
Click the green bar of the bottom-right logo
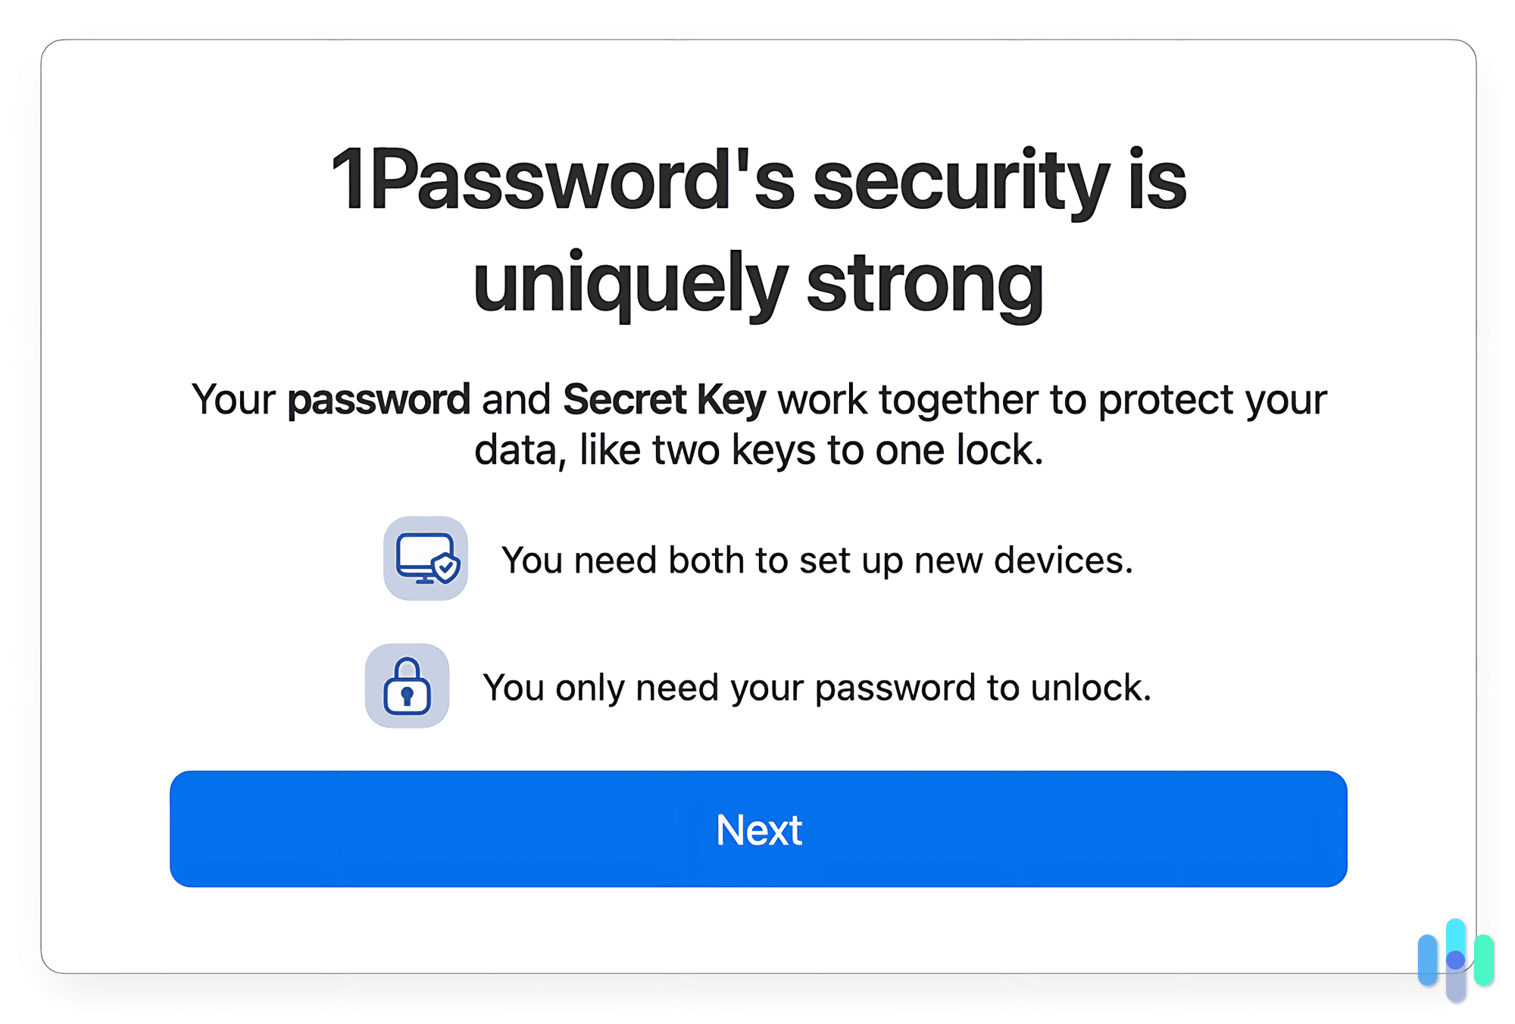[x=1482, y=958]
